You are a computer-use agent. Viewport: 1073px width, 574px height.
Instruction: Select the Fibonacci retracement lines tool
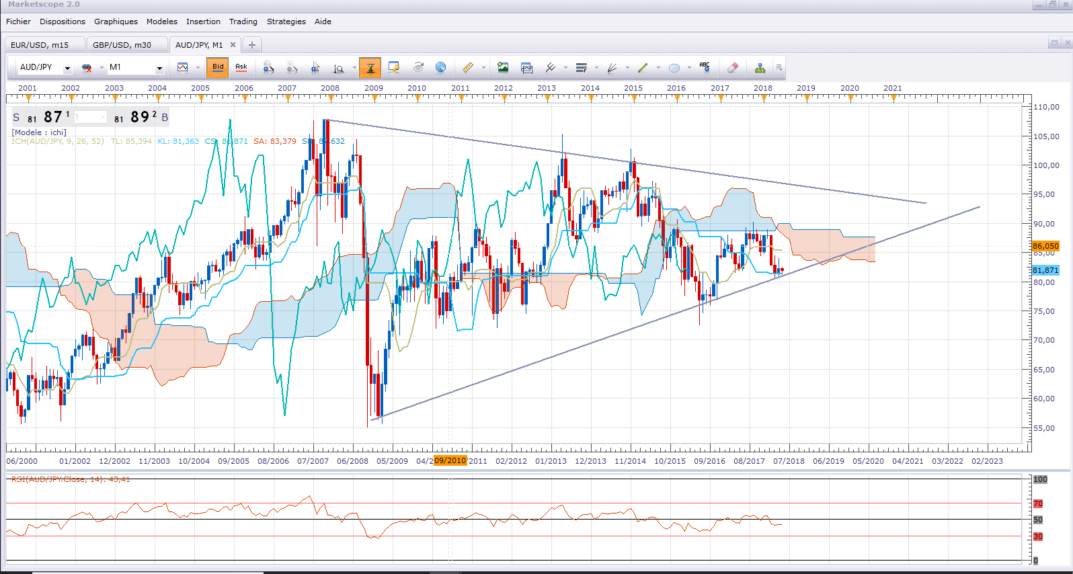point(582,68)
